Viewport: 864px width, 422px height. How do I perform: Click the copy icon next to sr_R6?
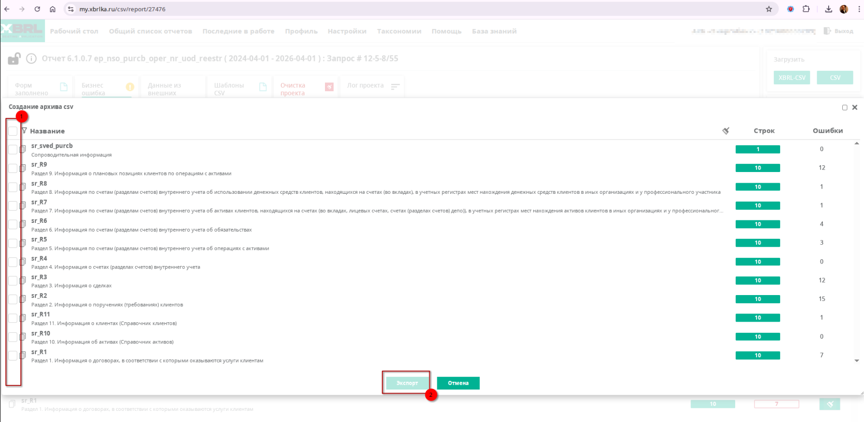point(22,224)
